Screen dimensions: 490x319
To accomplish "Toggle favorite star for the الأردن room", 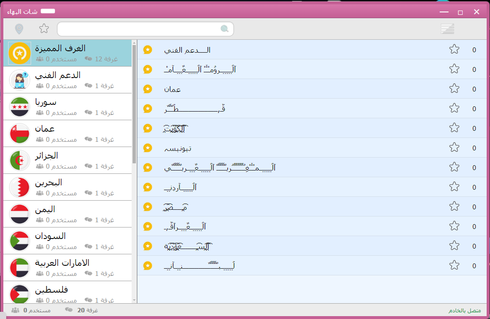I will coord(454,187).
